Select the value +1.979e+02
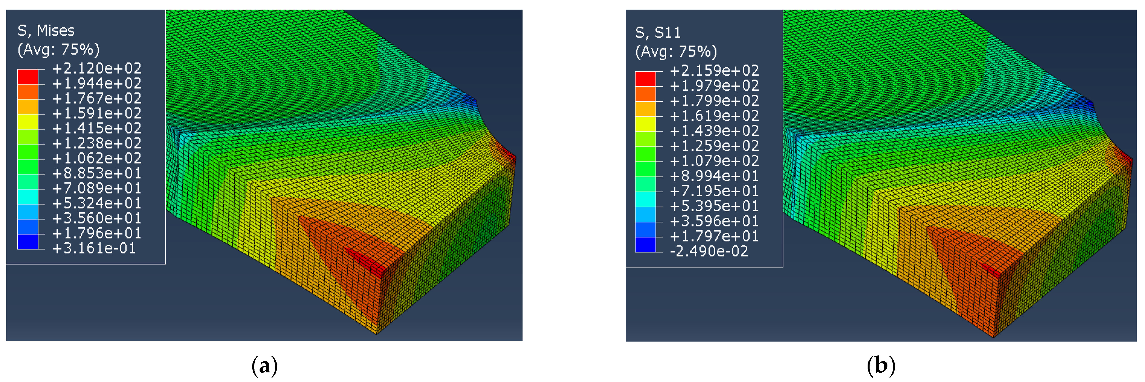This screenshot has height=382, width=1145. click(x=714, y=86)
